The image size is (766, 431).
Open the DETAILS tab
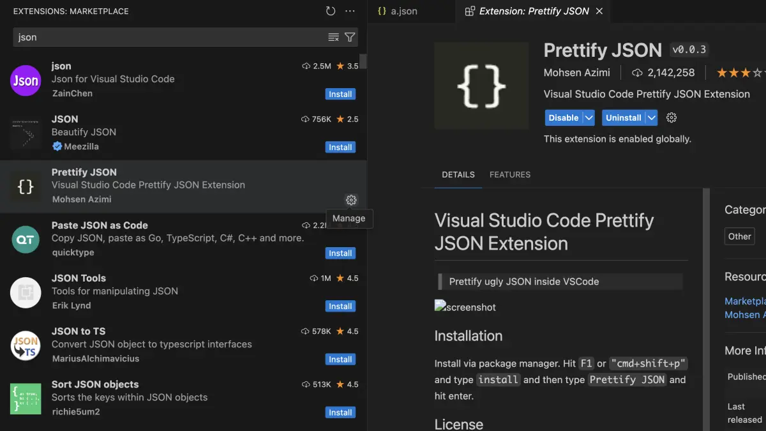[458, 174]
